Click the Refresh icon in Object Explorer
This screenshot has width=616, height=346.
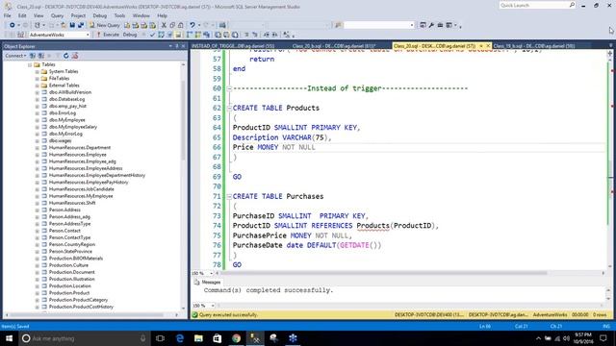point(66,56)
